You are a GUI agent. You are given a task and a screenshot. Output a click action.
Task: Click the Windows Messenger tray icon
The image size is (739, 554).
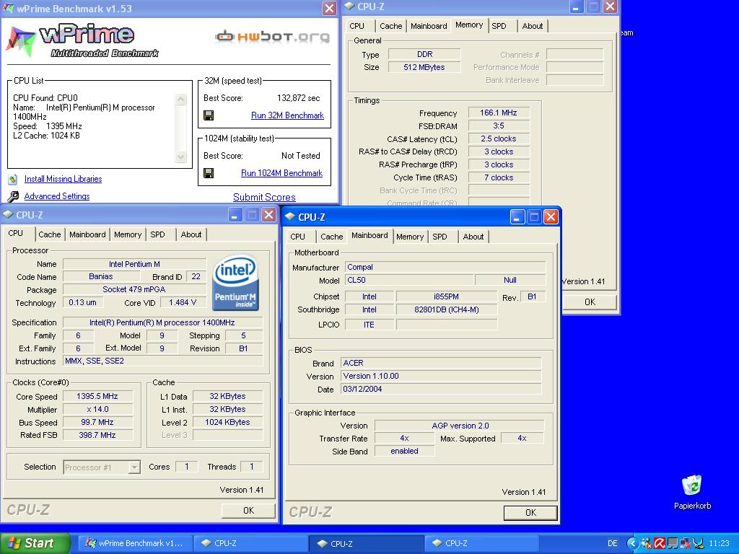click(x=646, y=543)
